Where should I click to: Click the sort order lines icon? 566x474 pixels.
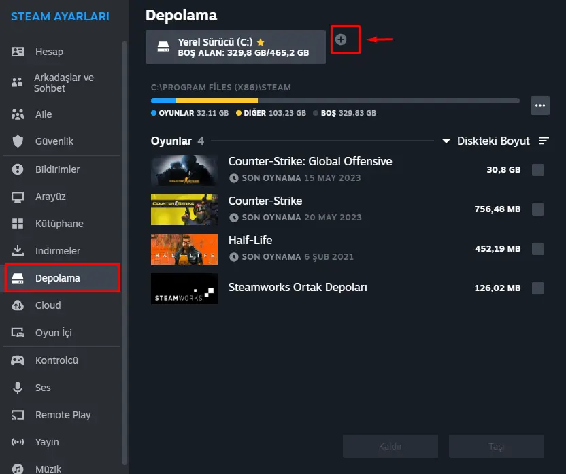(x=544, y=141)
